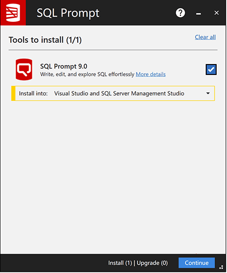This screenshot has height=273, width=227.
Task: Open the More details link
Action: click(x=150, y=74)
